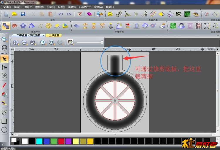The image size is (220, 150).
Task: Click the horizontal scrollbar below canvas
Action: click(114, 134)
